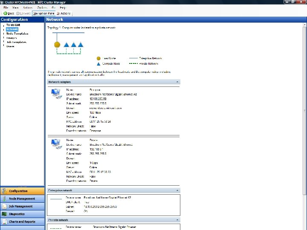Select Network in configuration tree
This screenshot has height=230, width=307.
[12, 29]
